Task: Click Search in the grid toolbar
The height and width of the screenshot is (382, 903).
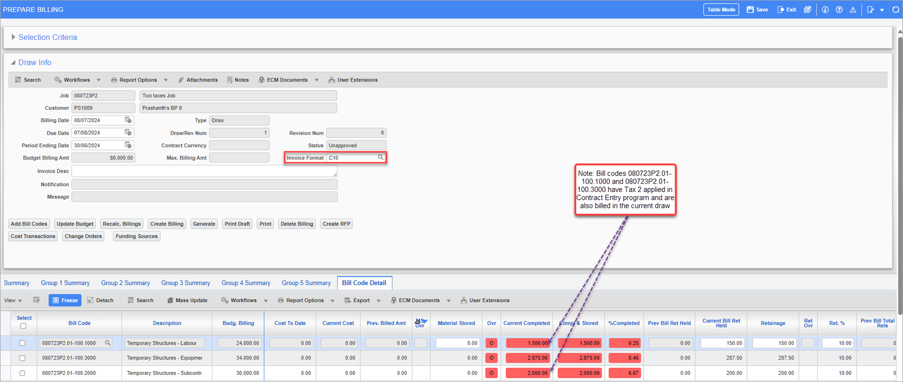Action: [140, 300]
